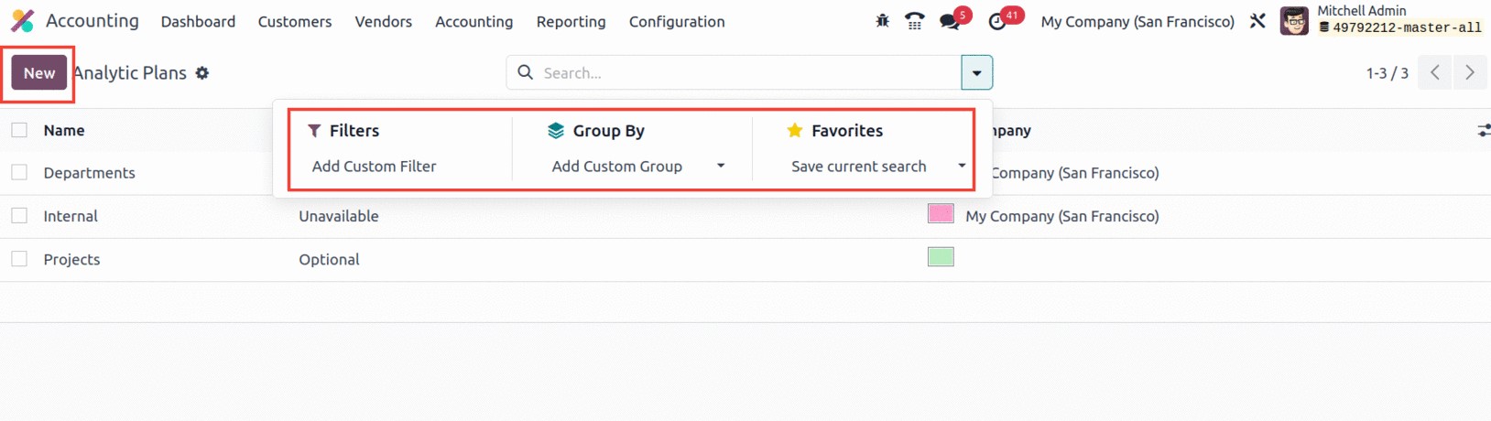
Task: Click the Group By layers icon
Action: [556, 131]
